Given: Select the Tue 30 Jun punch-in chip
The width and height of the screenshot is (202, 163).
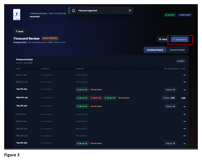Looking at the screenshot, I should click(x=82, y=143).
